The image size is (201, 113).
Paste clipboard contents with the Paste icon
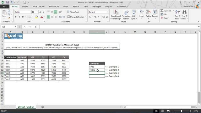point(4,14)
